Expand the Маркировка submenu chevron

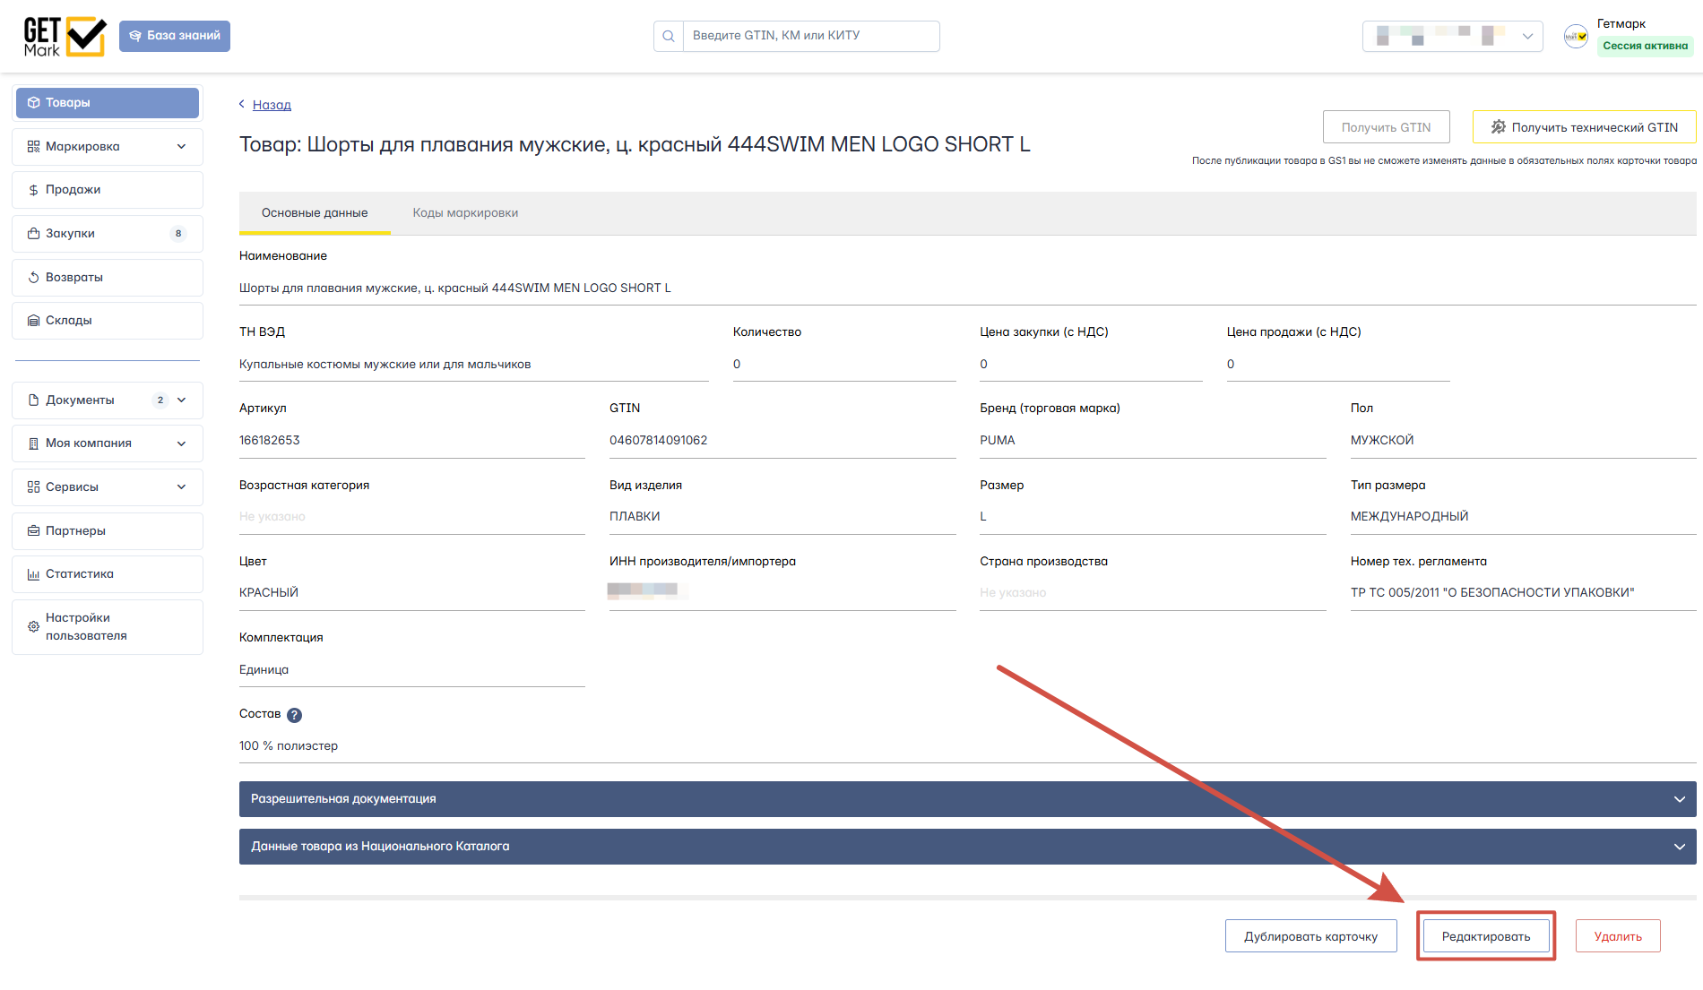pyautogui.click(x=182, y=147)
